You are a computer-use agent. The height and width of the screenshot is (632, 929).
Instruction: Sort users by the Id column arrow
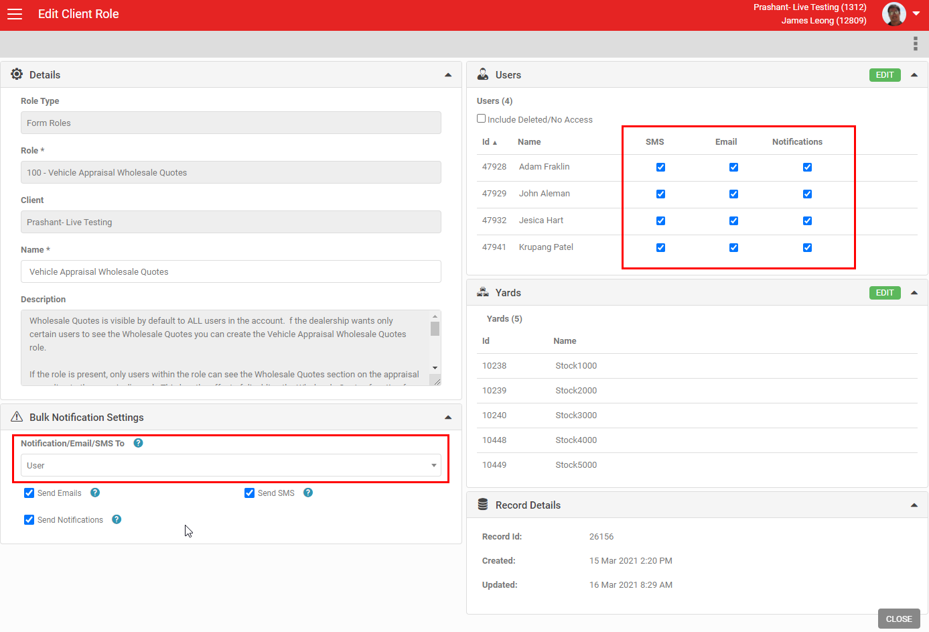tap(494, 143)
